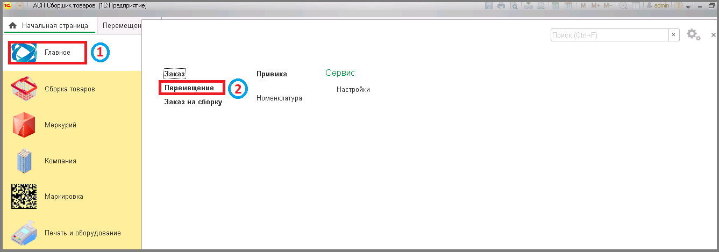Click the split window panels icon
Image resolution: width=719 pixels, height=252 pixels.
(636, 5)
